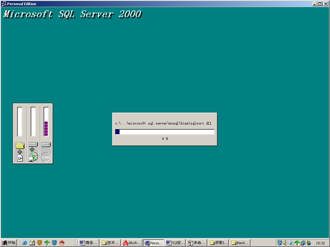
Task: Click the 'Low' disk space stop sign
Action: (46, 157)
